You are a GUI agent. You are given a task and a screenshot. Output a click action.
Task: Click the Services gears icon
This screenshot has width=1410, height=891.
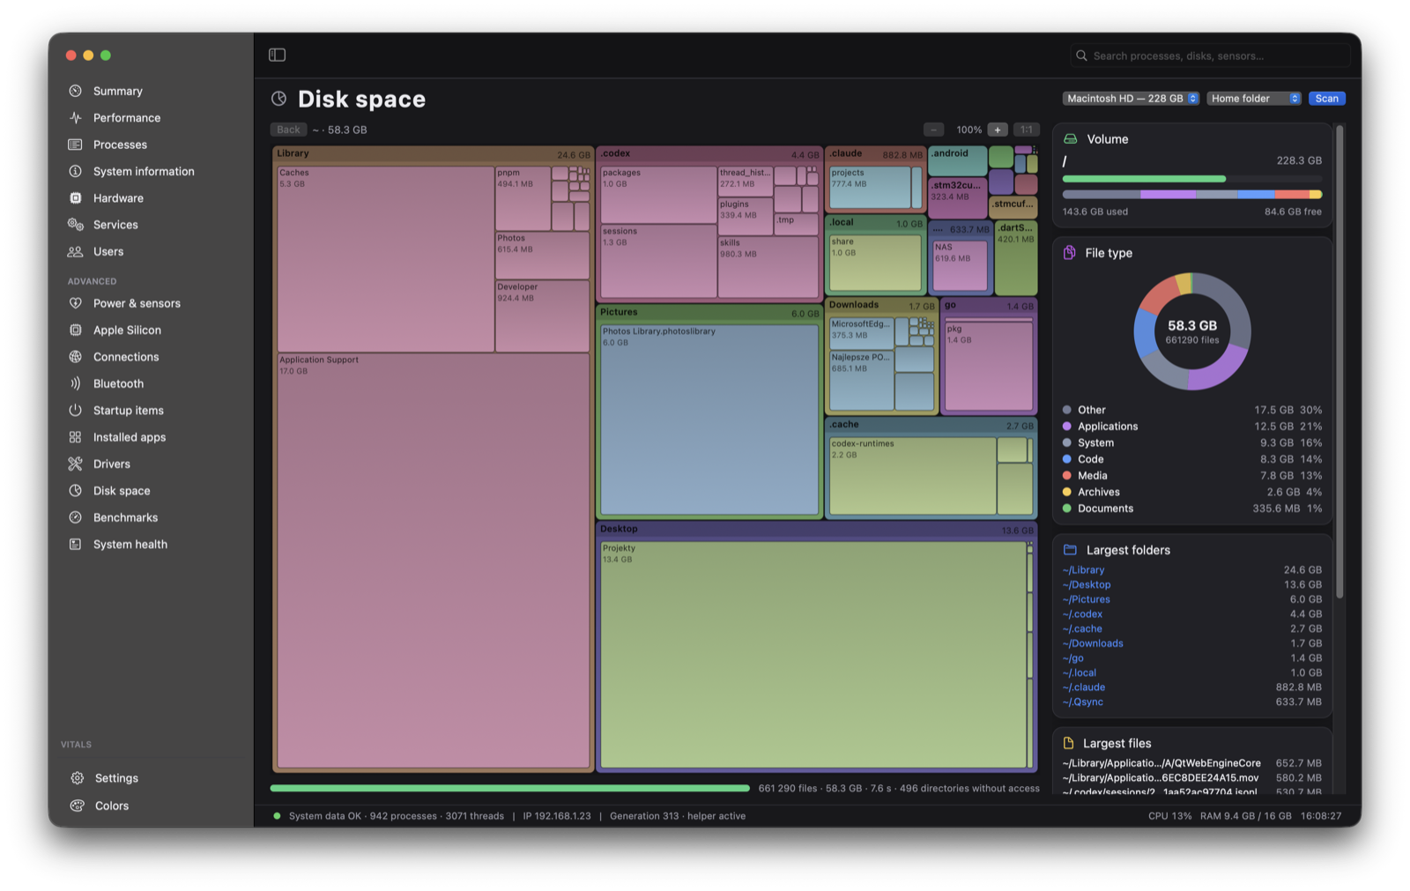(x=76, y=225)
